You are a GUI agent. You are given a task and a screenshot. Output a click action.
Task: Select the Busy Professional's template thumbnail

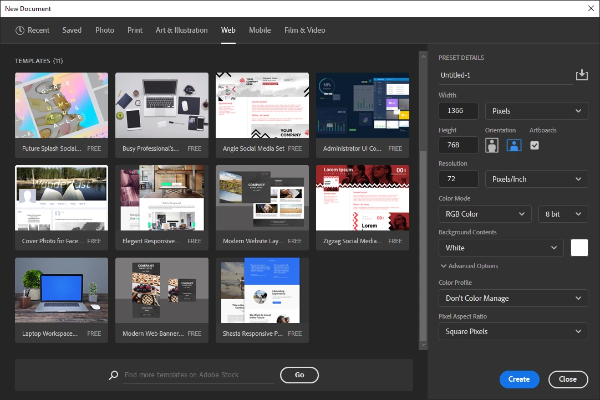click(x=162, y=105)
